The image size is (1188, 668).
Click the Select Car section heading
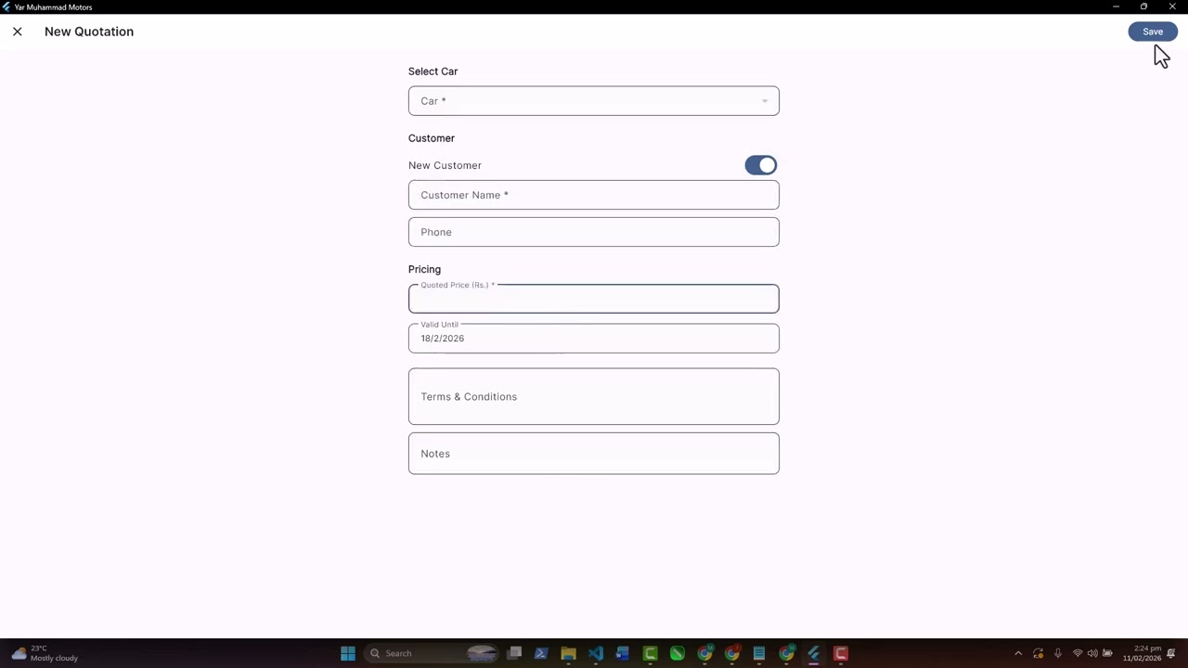click(x=433, y=71)
